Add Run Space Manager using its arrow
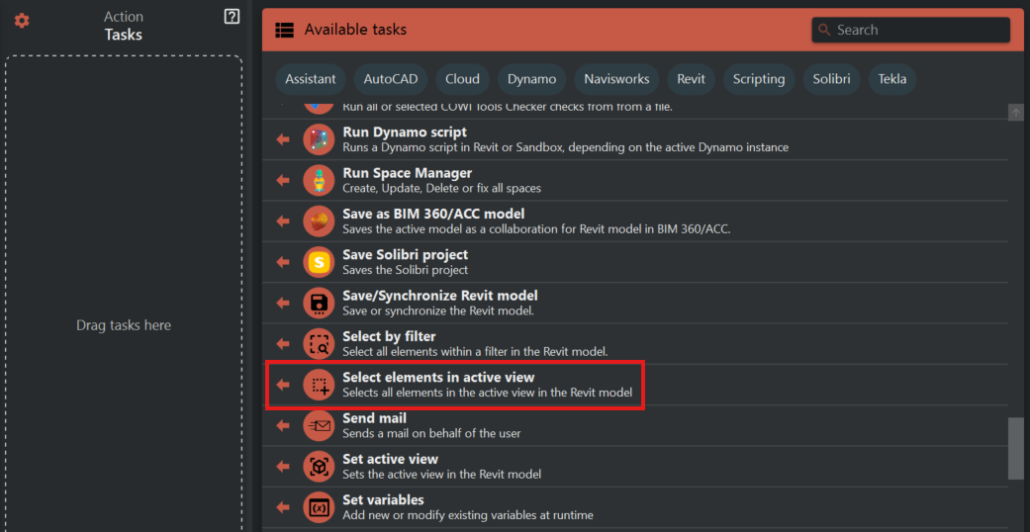Viewport: 1030px width, 532px height. tap(283, 180)
